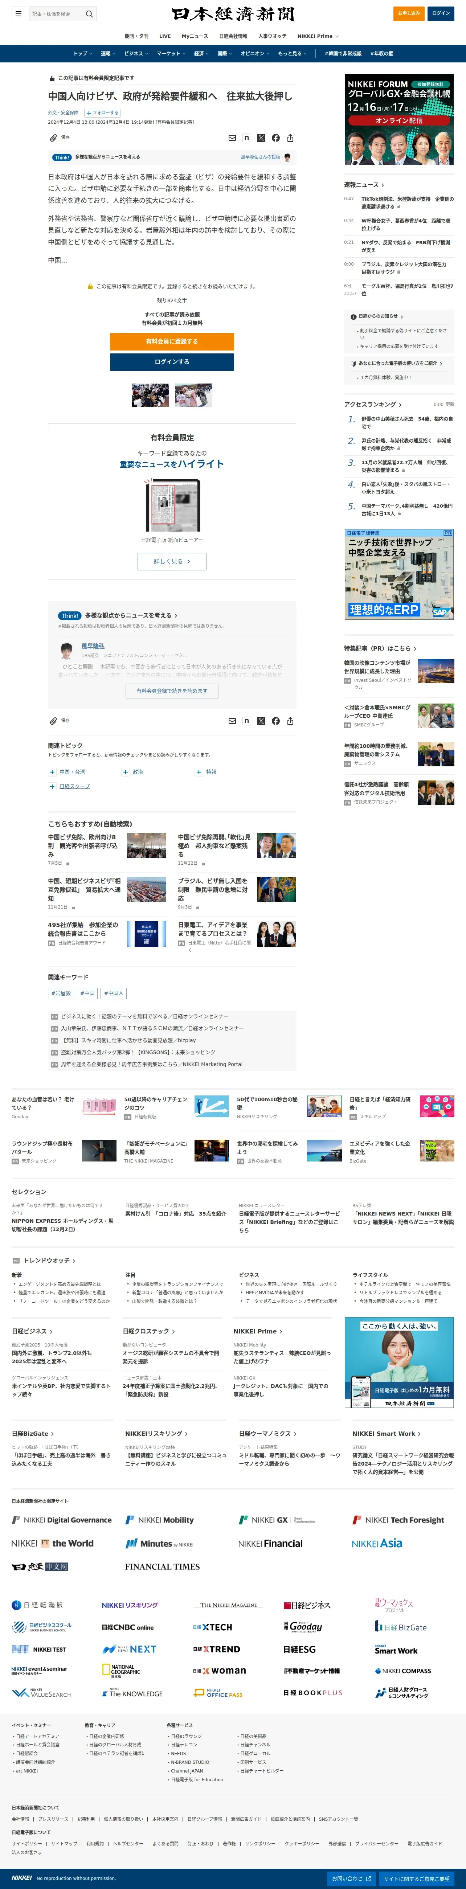Share to Facebook icon under the headline
466x1889 pixels.
[x=276, y=138]
